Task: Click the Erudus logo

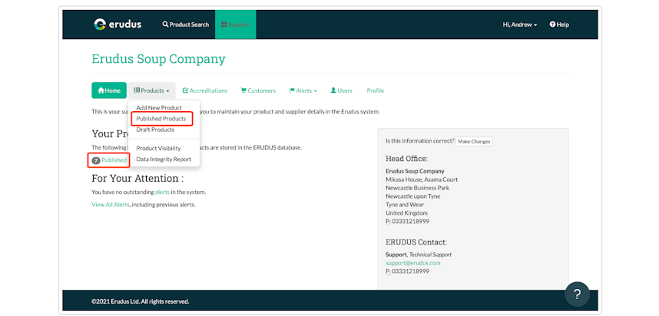Action: (118, 25)
